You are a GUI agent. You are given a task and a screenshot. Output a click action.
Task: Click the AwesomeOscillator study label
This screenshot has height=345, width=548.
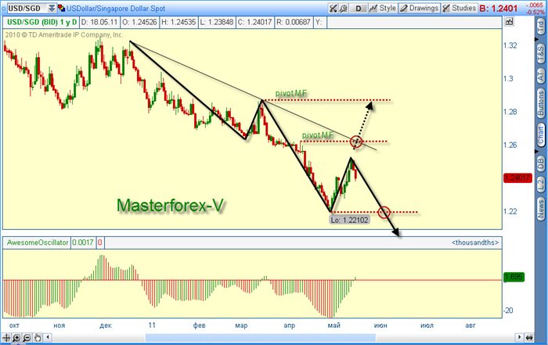38,243
